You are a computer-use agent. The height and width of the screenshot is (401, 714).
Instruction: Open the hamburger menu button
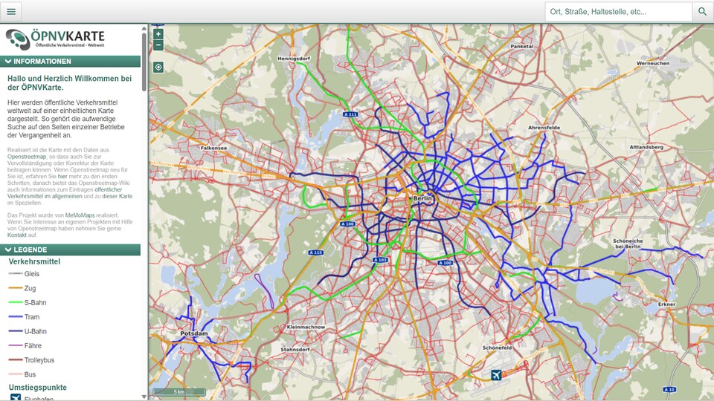point(11,11)
